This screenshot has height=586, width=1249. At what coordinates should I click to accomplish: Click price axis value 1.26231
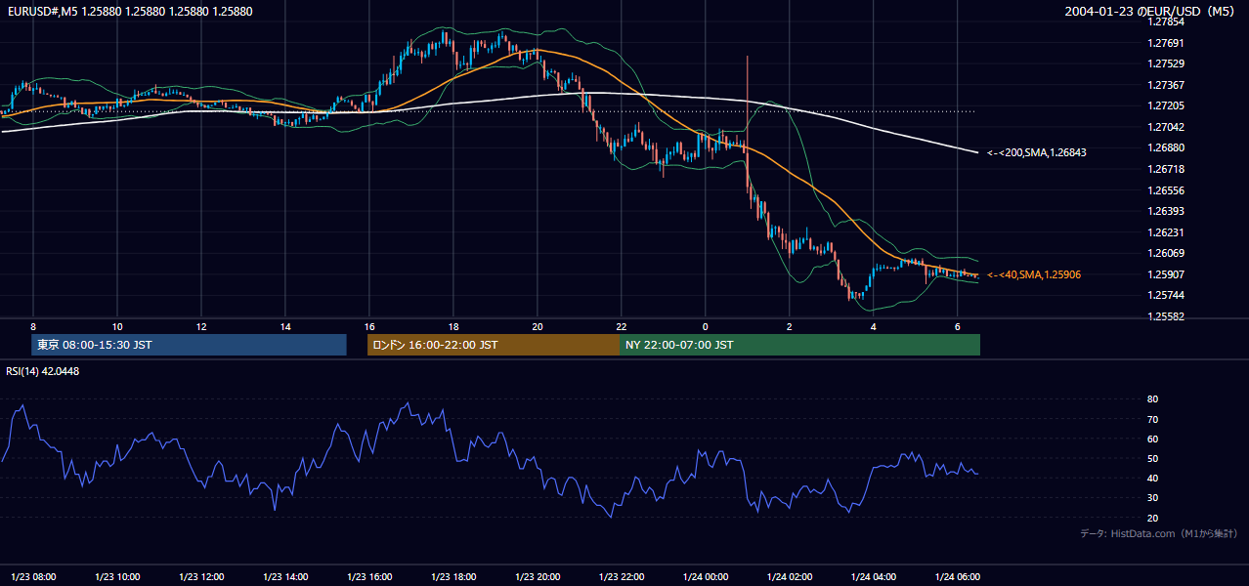[x=1165, y=232]
